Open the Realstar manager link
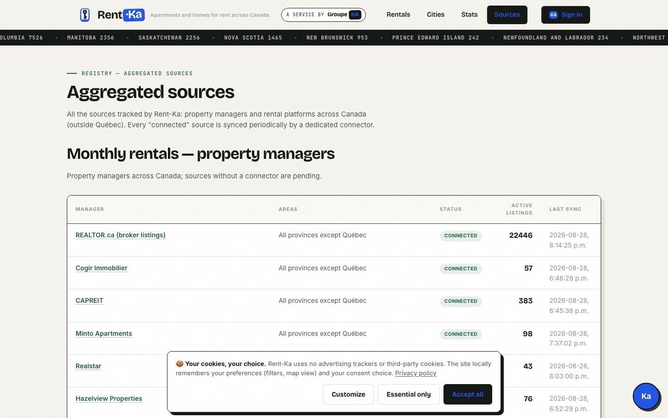The image size is (668, 418). [89, 366]
